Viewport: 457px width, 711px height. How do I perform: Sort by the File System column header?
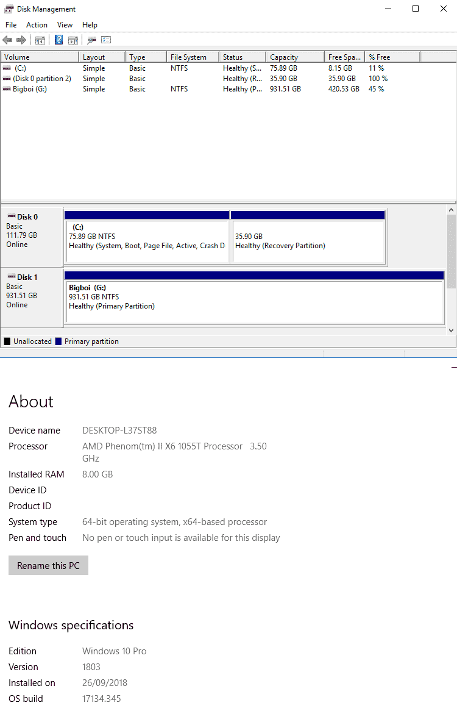tap(193, 57)
